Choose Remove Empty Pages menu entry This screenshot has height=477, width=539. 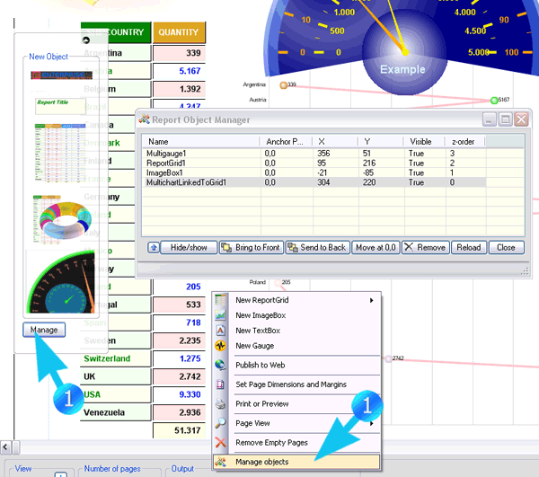(x=297, y=442)
